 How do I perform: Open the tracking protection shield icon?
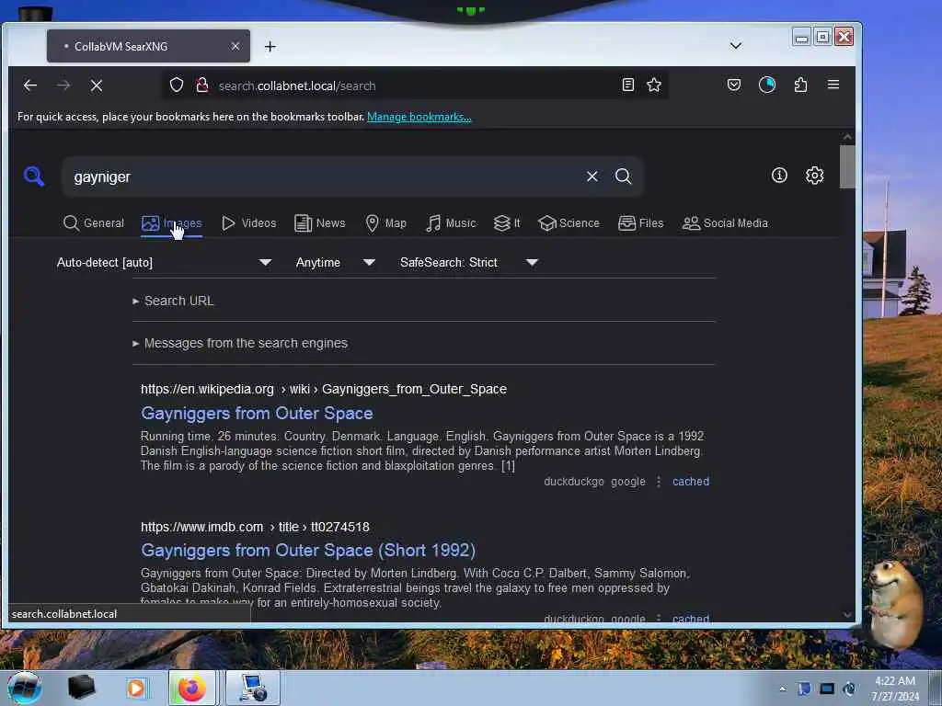point(176,85)
